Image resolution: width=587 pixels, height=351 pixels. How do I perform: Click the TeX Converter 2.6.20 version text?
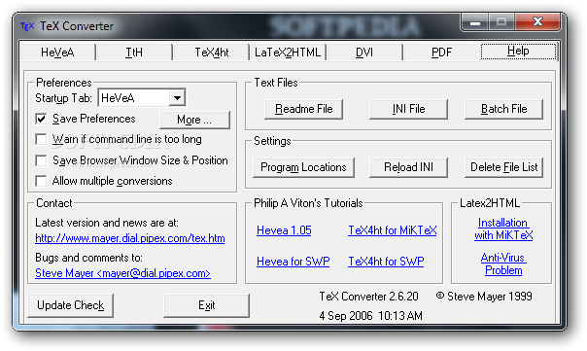pyautogui.click(x=368, y=297)
